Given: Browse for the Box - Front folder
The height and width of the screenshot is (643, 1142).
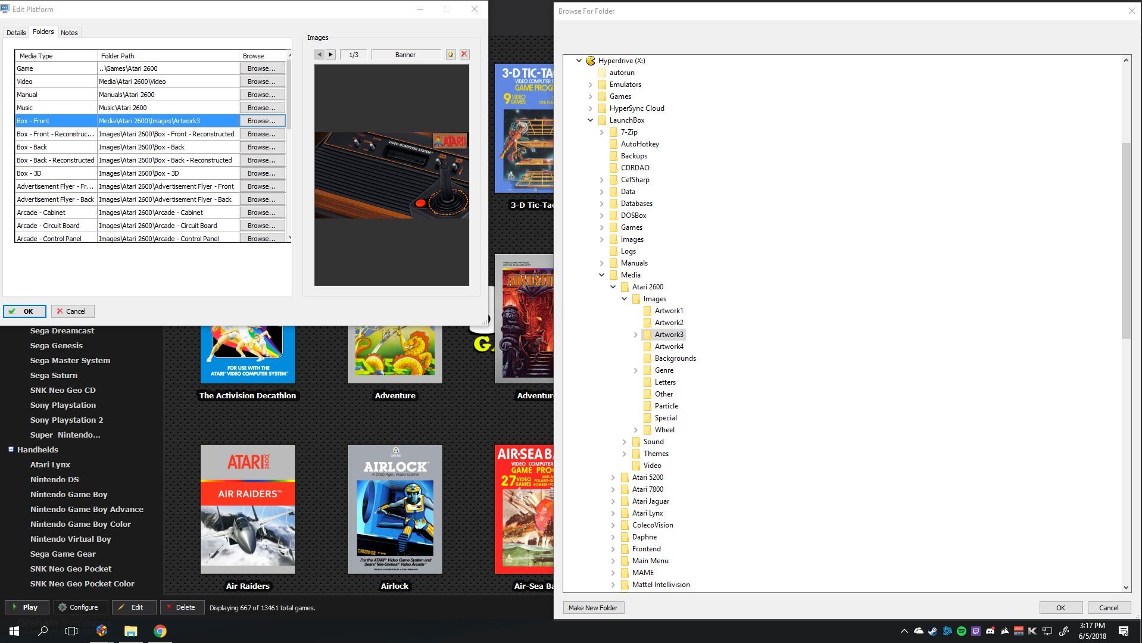Looking at the screenshot, I should (262, 121).
